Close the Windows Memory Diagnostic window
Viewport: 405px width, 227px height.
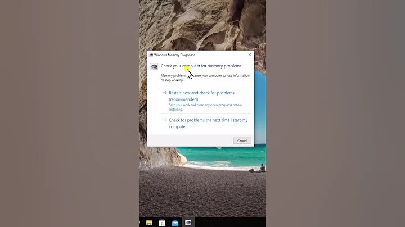click(x=250, y=55)
